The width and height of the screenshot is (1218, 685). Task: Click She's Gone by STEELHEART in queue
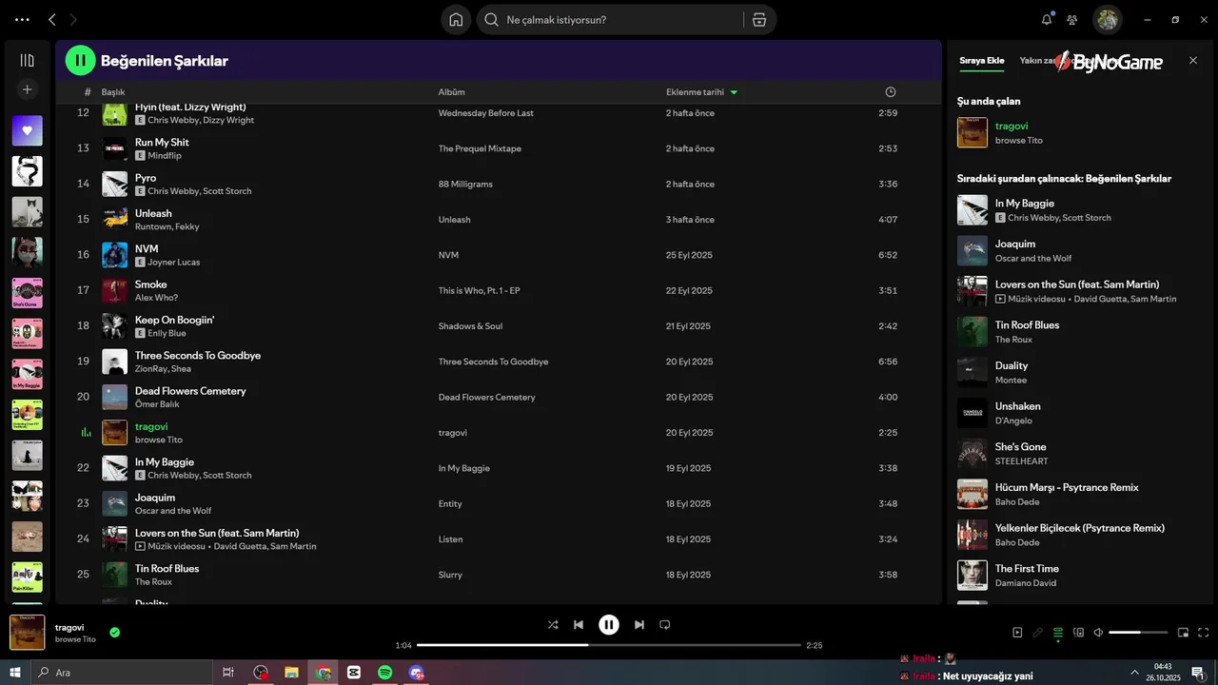coord(1021,447)
